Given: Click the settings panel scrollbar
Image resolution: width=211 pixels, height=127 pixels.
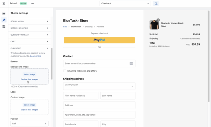Looking at the screenshot, I should coord(52,64).
